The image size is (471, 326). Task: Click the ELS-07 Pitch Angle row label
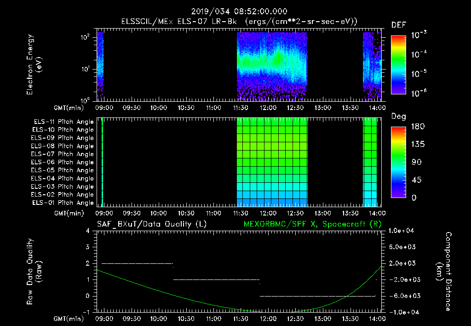coord(62,154)
